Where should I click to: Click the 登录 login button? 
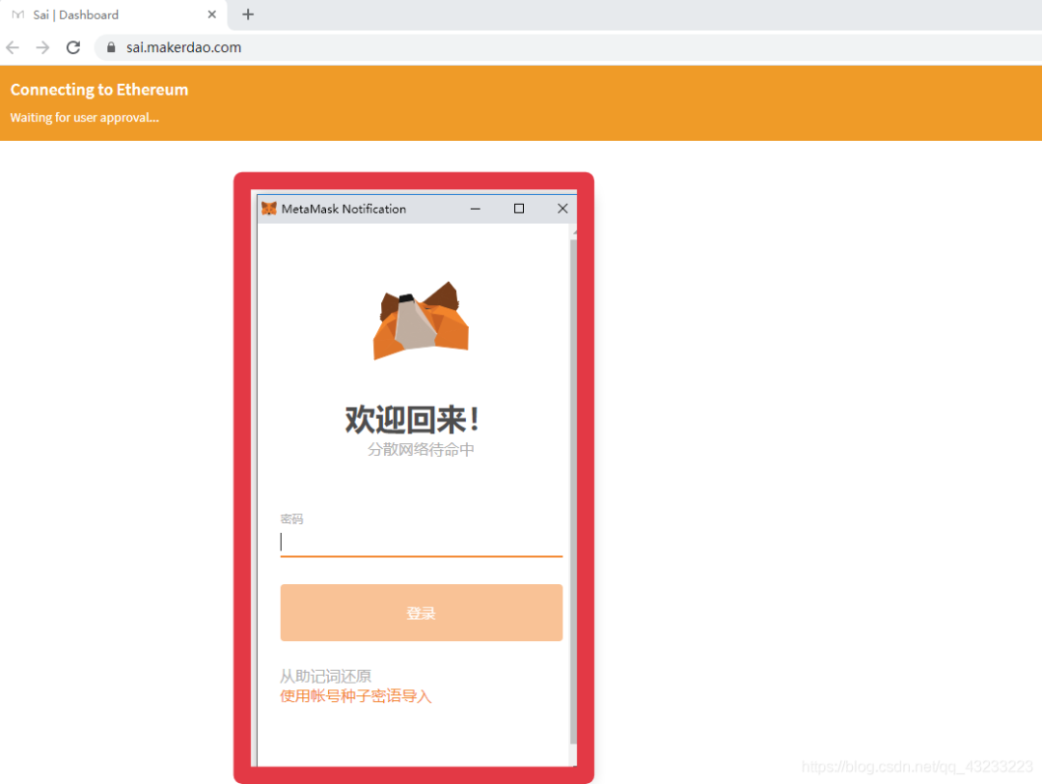coord(422,612)
